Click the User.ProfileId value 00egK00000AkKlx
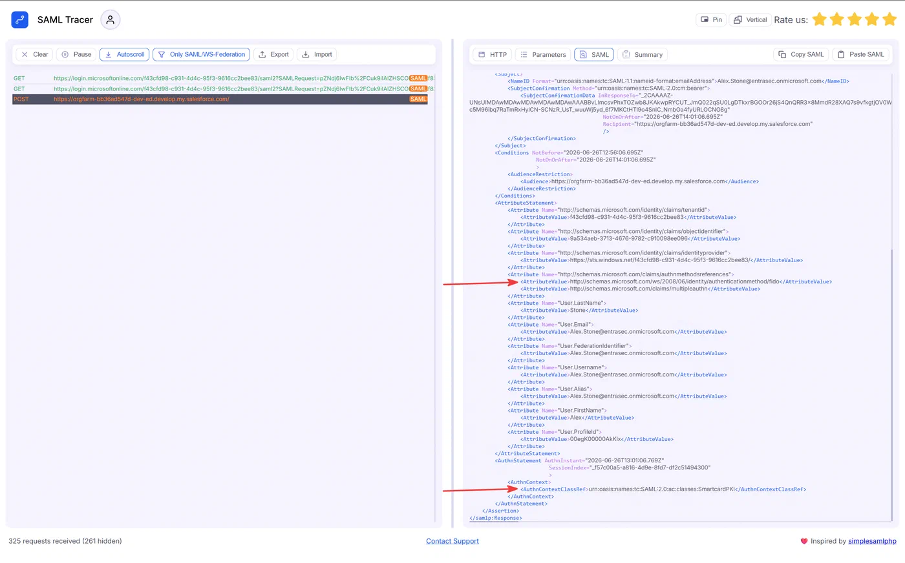 coord(597,439)
